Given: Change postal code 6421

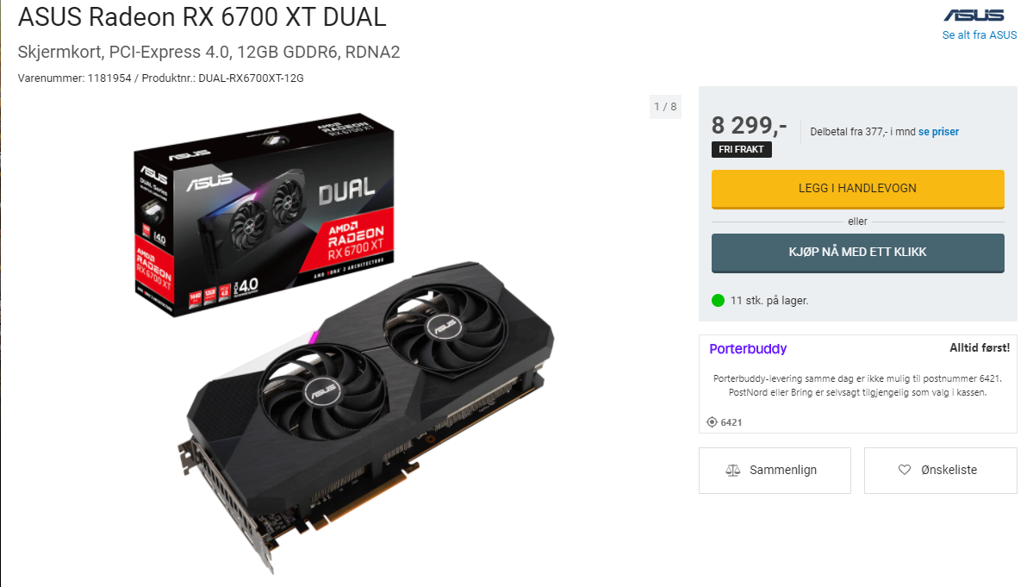Looking at the screenshot, I should [731, 422].
